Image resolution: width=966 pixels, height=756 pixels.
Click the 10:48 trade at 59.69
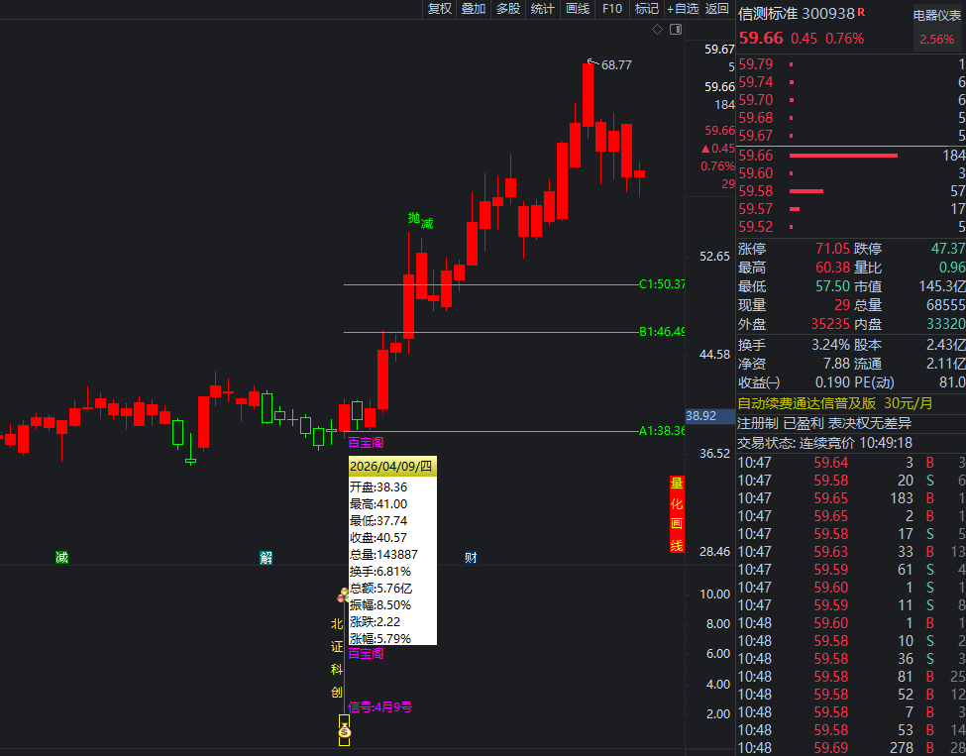[x=851, y=747]
